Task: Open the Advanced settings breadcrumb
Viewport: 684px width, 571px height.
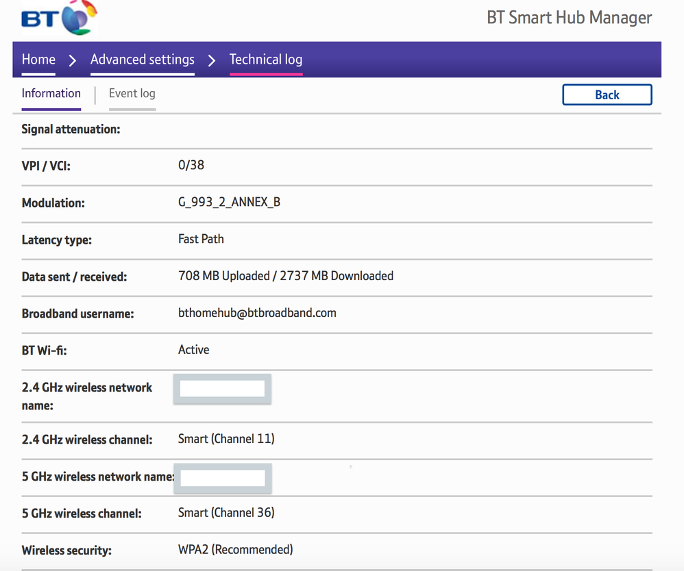Action: coord(142,60)
